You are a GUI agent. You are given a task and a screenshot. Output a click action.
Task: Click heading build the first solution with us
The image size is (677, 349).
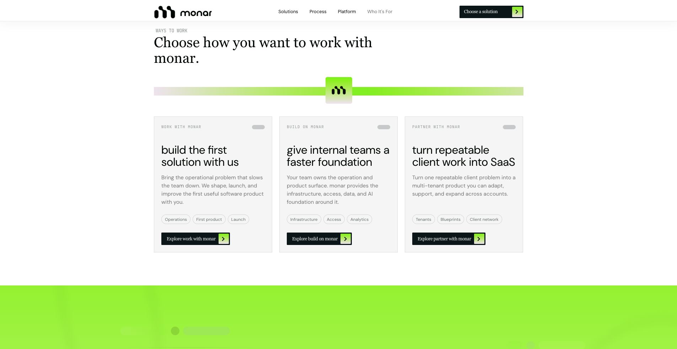200,156
